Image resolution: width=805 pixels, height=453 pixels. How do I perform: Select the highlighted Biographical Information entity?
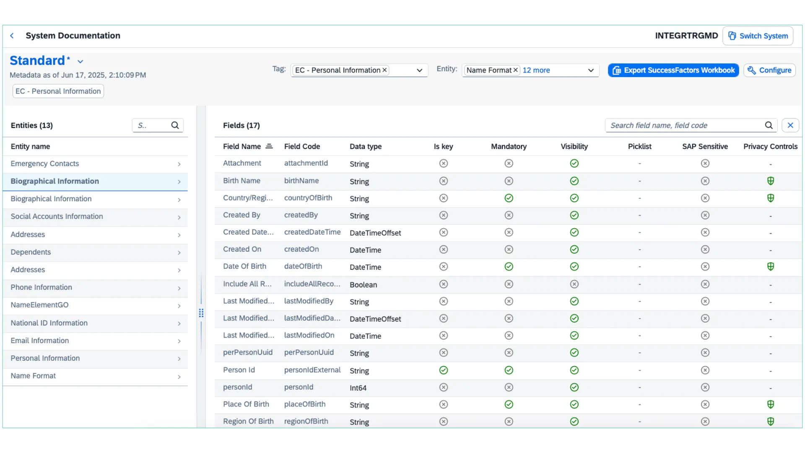coord(95,181)
